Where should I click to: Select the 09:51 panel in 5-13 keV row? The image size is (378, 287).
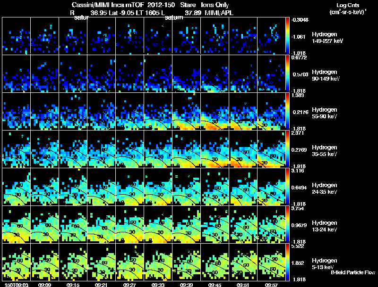[243, 262]
